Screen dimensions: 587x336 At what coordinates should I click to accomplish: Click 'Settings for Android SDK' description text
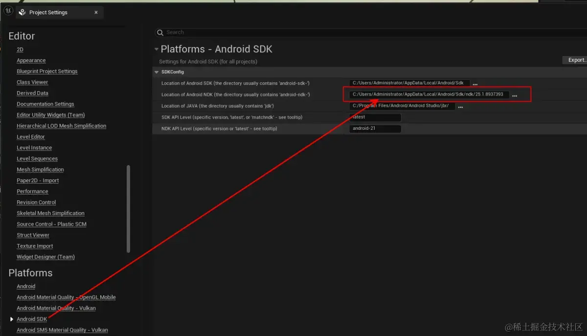click(x=208, y=62)
